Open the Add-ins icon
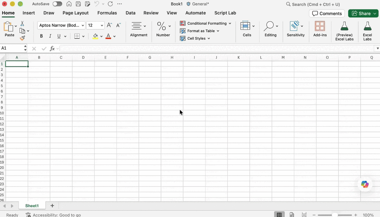Viewport: 380px width, 217px height. coord(320,26)
